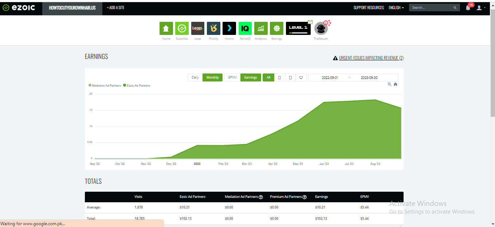Viewport: 495px width, 227px height.
Task: Click the Average: row label
Action: coord(94,207)
